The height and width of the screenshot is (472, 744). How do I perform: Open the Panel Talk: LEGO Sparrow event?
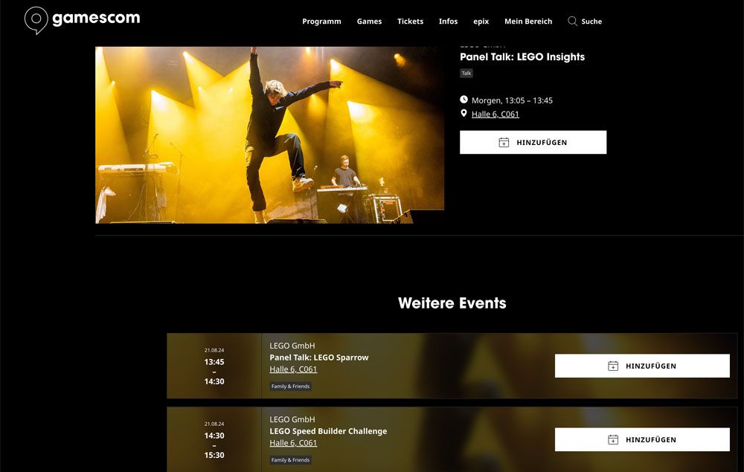click(x=319, y=358)
